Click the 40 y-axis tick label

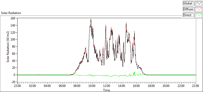[x=14, y=61]
